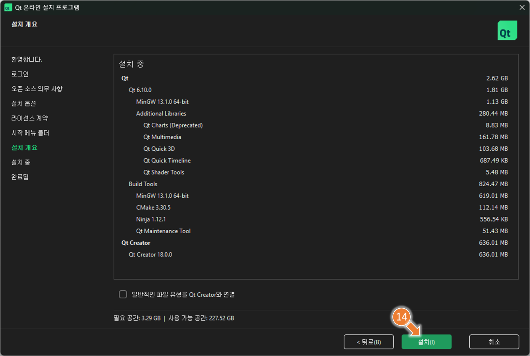Cancel the installer with 취소 button
Image resolution: width=530 pixels, height=356 pixels.
[x=494, y=342]
